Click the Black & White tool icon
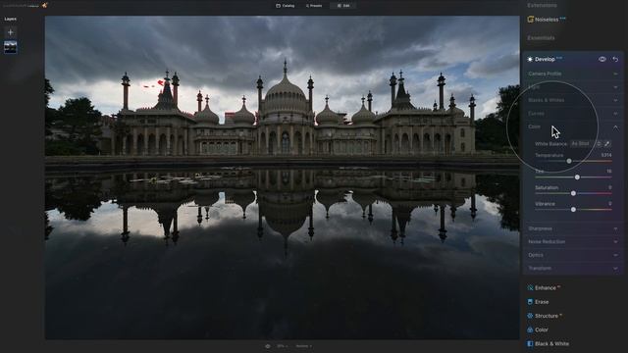 530,344
